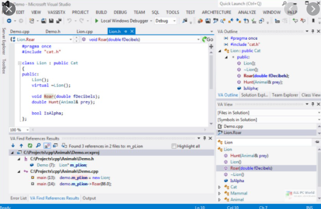Screen dimensions: 321x209
Task: Pin the VA Outline panel
Action: pyautogui.click(x=313, y=31)
